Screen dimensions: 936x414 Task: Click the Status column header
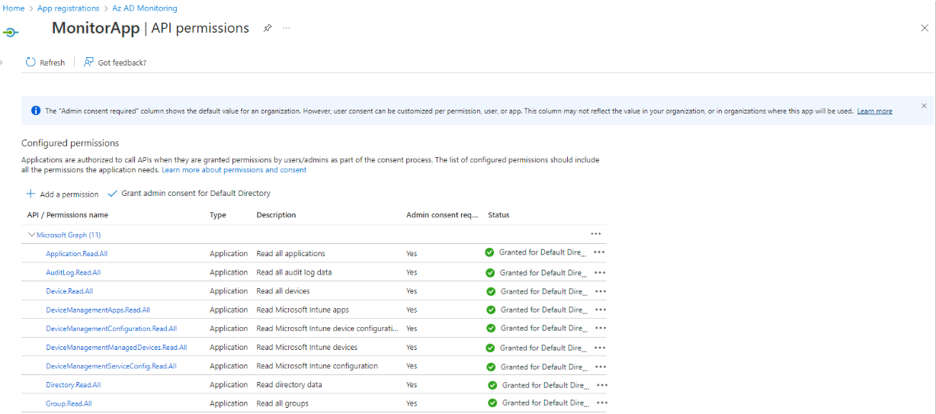(498, 215)
